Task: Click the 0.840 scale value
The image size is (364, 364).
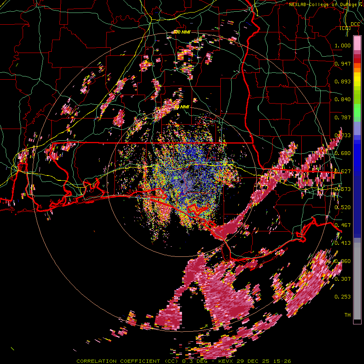Action: pos(343,99)
